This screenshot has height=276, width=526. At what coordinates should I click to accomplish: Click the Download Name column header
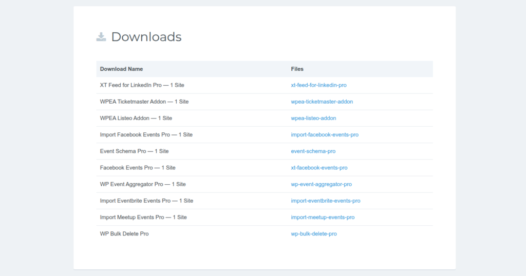click(121, 69)
